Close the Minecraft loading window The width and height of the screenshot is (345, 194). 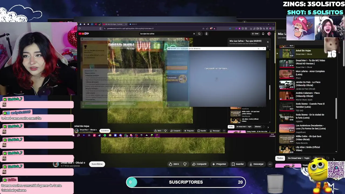click(264, 48)
